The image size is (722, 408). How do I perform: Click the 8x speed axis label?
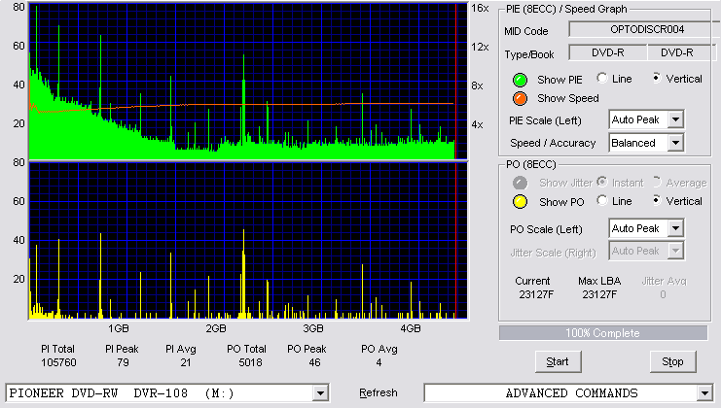pos(477,85)
